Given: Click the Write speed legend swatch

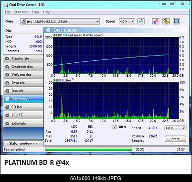Looking at the screenshot, I should tap(84, 35).
